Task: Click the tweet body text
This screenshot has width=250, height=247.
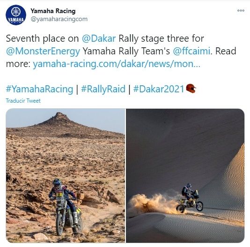Action: [x=121, y=51]
